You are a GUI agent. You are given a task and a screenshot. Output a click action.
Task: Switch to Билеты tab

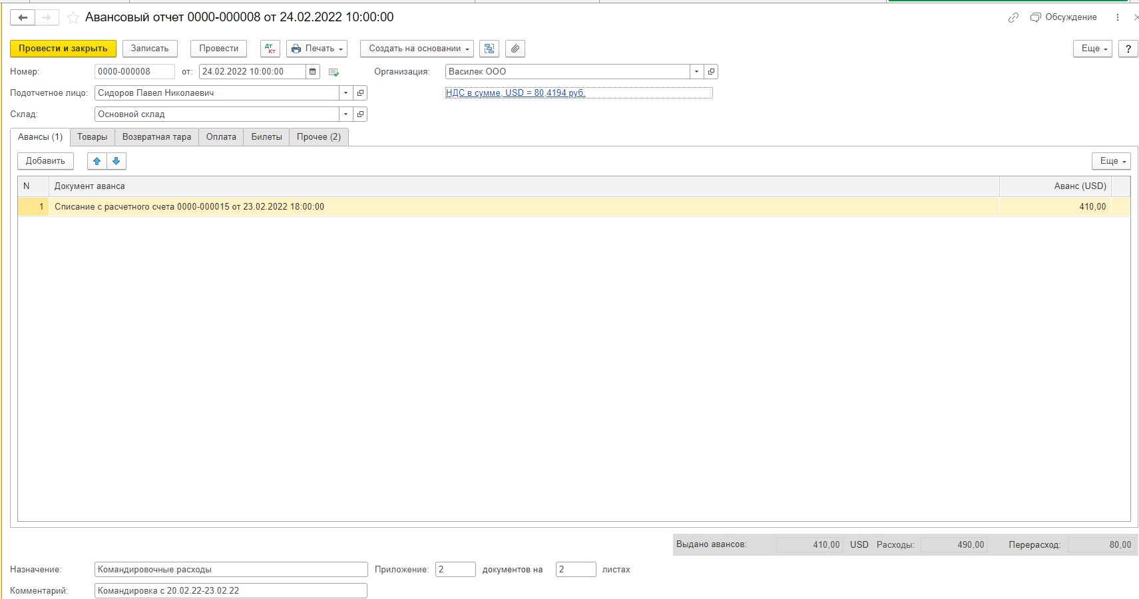[266, 137]
